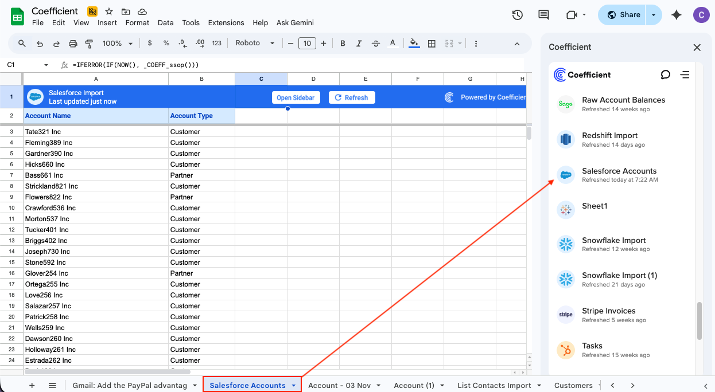This screenshot has height=392, width=715.
Task: Open the Coefficient hamburger menu
Action: [685, 75]
